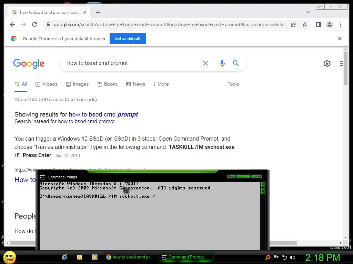Open Google quick settings gear
353x264 pixels.
(327, 64)
